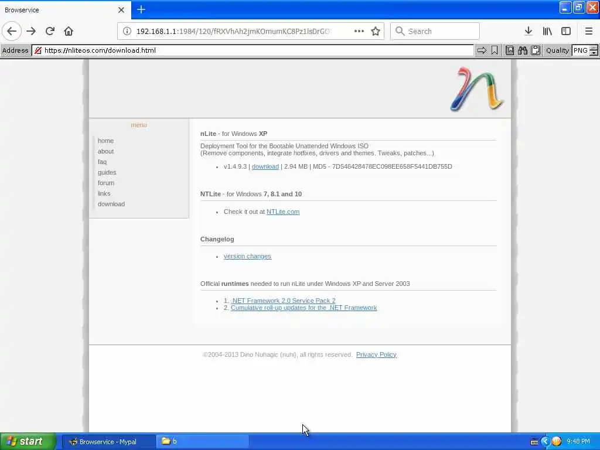Open the Downloads arrow panel

pyautogui.click(x=528, y=31)
